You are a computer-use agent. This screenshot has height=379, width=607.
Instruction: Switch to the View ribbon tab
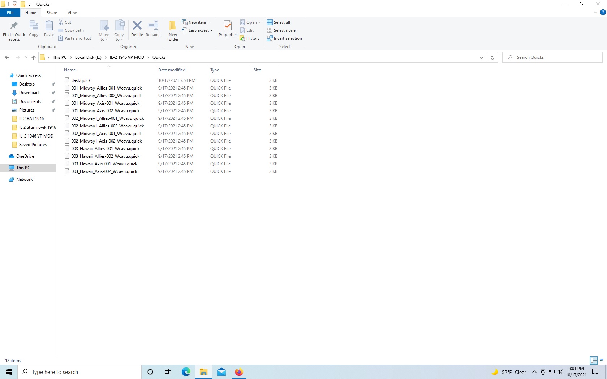pyautogui.click(x=72, y=13)
